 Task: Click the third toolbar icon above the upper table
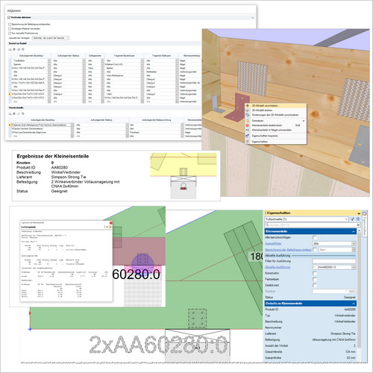(x=19, y=49)
